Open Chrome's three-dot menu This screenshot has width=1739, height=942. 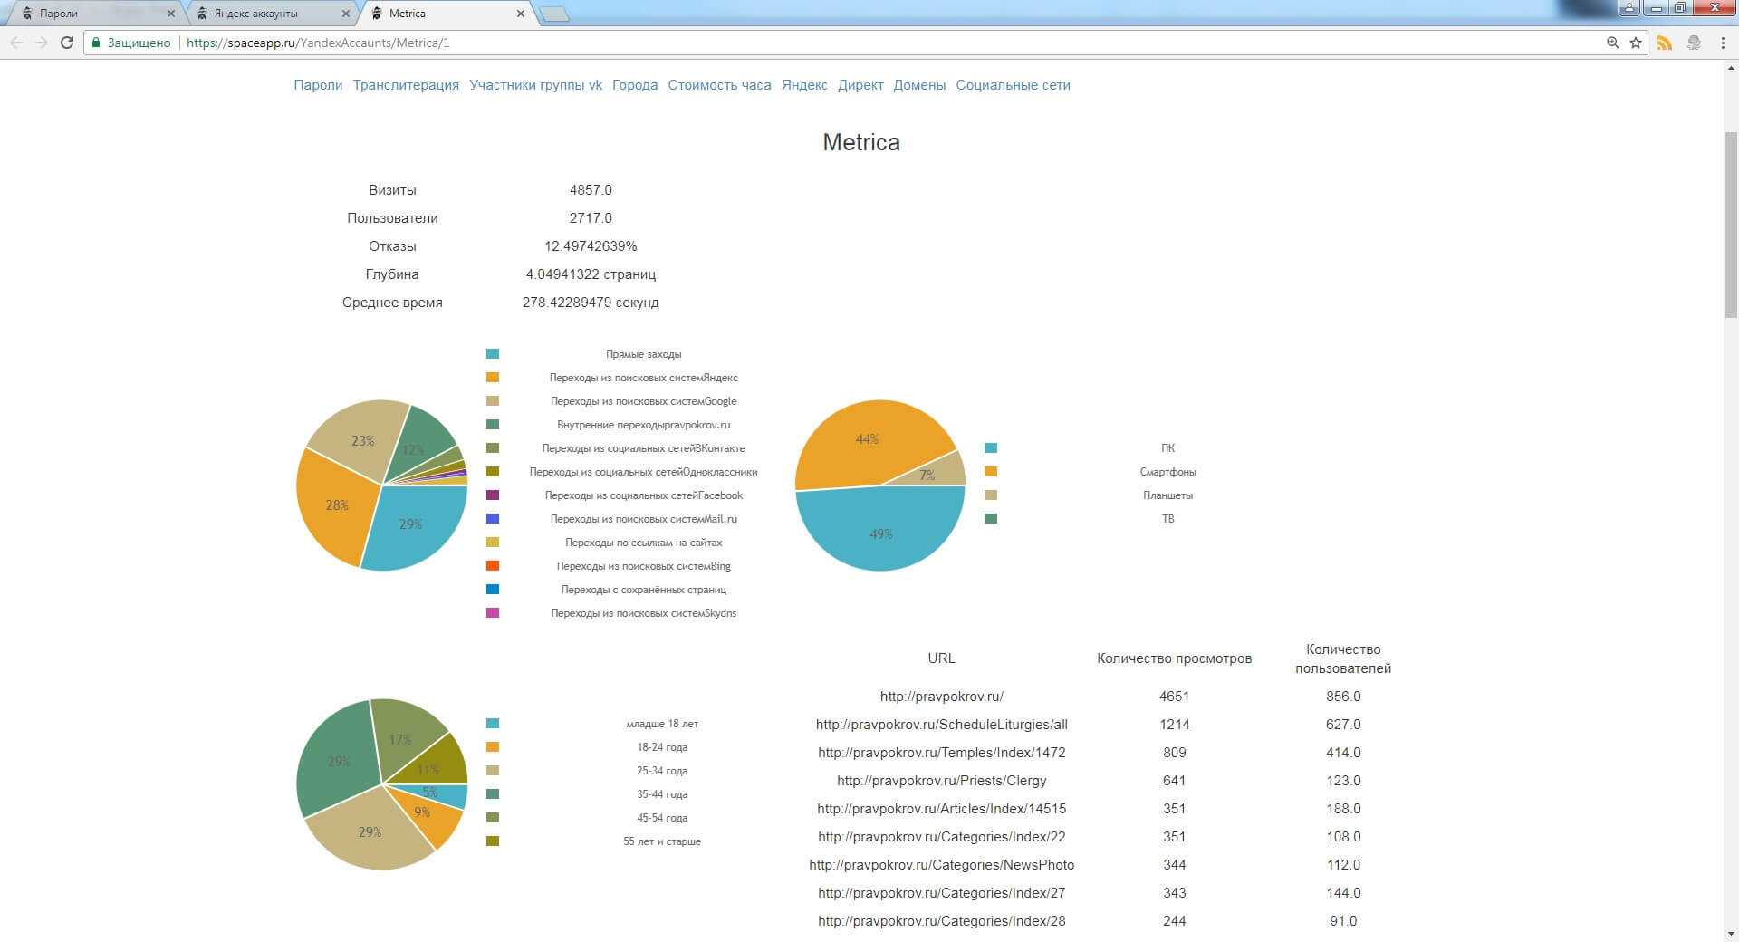(1722, 43)
